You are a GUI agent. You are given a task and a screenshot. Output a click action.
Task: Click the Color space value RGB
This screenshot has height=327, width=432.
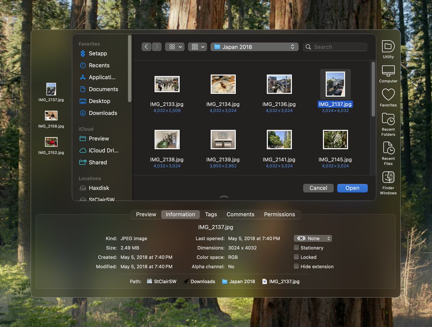tap(233, 257)
